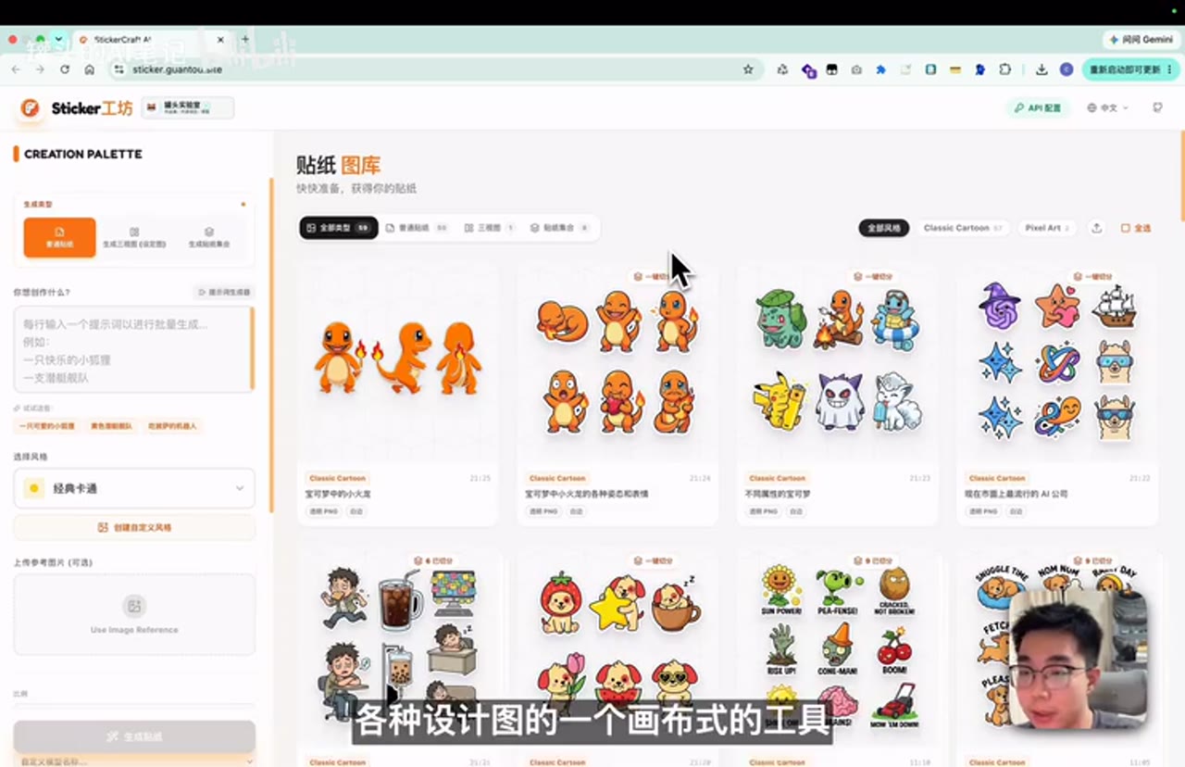Click the 问问 Gemini button

(1141, 40)
